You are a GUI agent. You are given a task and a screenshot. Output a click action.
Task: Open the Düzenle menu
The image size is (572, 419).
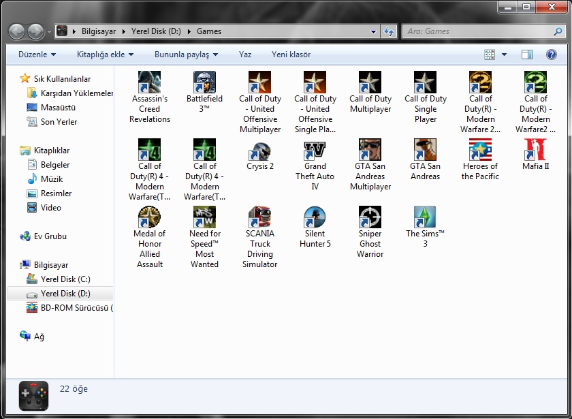click(x=37, y=55)
